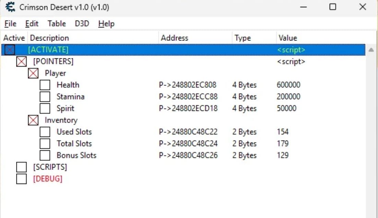Tick the Used Slots checkbox
Viewport: 378px width, 218px height.
tap(45, 132)
